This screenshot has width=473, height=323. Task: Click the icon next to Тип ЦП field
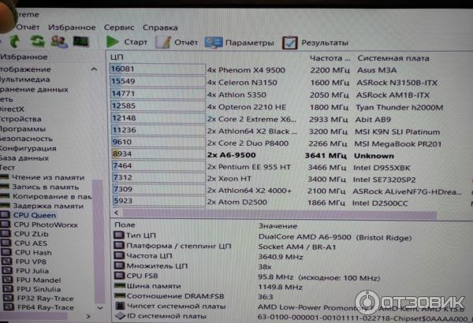(118, 236)
